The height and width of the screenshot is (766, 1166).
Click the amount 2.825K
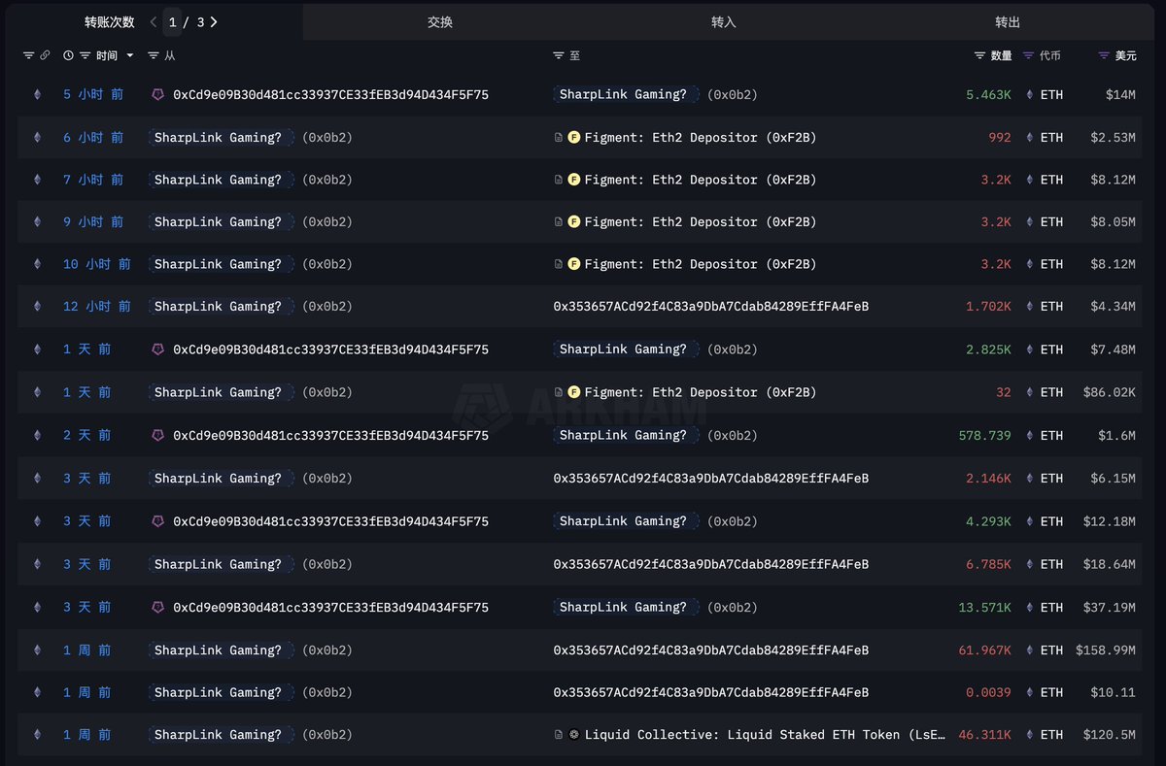[x=988, y=350]
